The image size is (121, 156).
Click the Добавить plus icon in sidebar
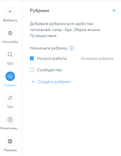tap(10, 11)
